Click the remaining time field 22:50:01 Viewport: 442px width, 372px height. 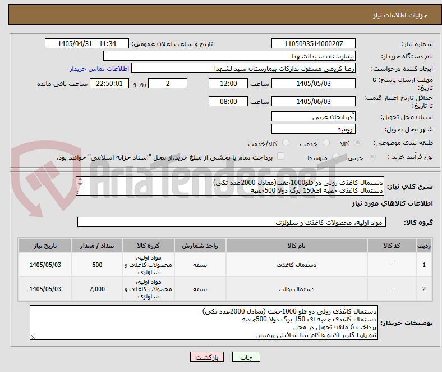pos(109,83)
